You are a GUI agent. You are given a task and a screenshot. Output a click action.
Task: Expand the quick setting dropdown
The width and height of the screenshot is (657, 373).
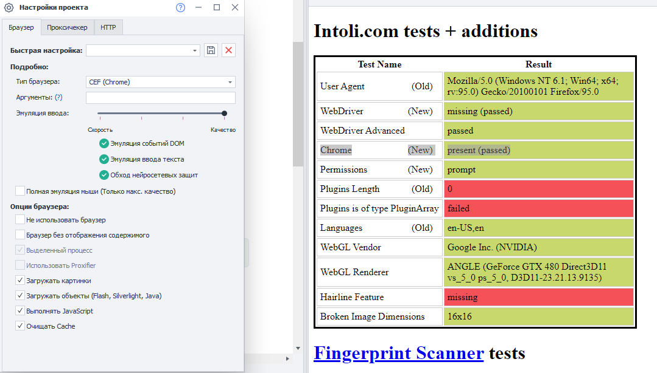[x=195, y=50]
